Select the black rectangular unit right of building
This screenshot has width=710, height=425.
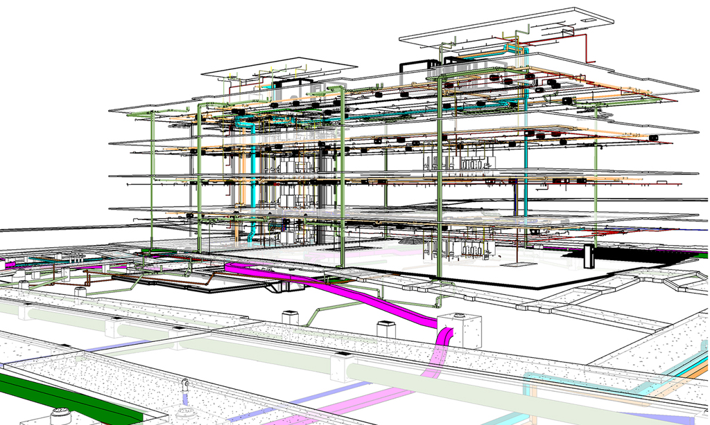(x=591, y=256)
